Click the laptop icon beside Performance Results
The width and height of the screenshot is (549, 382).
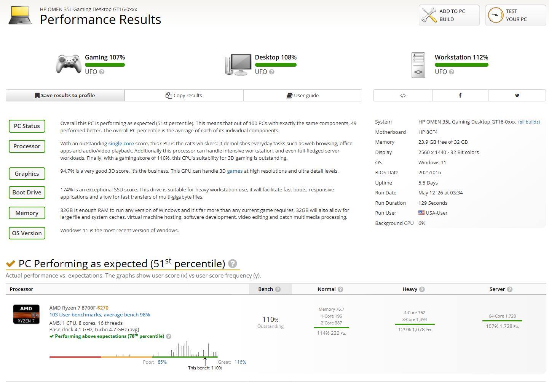coord(20,15)
